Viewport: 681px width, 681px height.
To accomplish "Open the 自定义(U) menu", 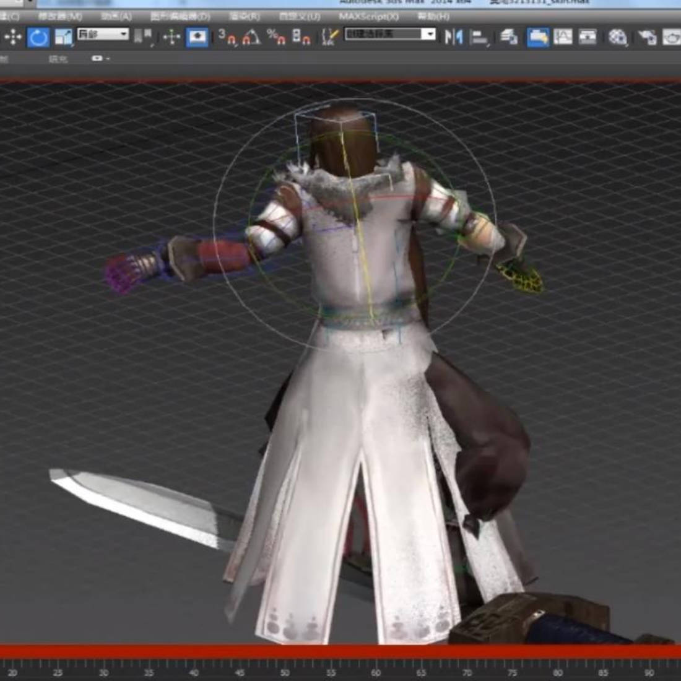I will click(x=300, y=17).
